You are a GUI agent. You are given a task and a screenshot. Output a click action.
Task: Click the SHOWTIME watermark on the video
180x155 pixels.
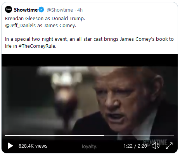pos(155,142)
